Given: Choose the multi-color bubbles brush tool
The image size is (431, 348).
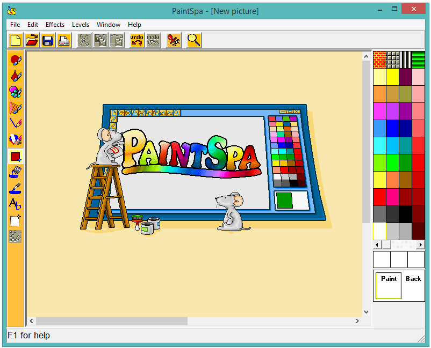Looking at the screenshot, I should tap(16, 92).
